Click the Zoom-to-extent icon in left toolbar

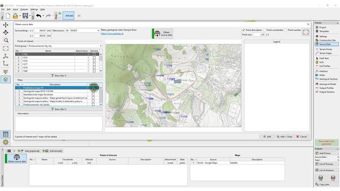click(x=6, y=48)
